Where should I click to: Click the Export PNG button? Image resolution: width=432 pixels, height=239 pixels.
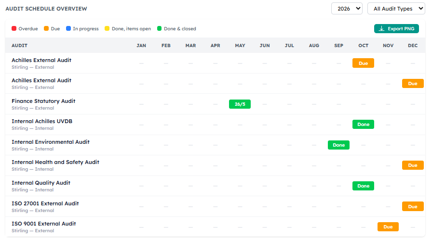point(396,28)
